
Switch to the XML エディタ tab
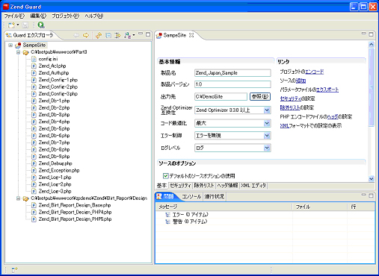[x=253, y=186]
